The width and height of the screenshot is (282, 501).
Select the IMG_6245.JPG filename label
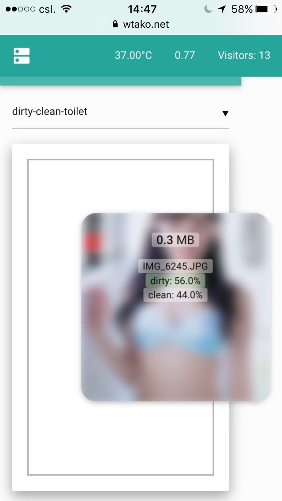[x=175, y=266]
